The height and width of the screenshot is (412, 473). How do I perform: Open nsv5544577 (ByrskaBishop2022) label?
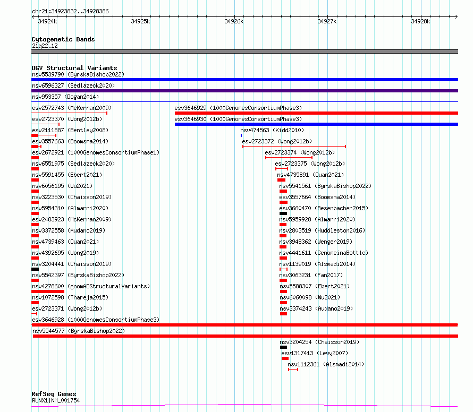79,331
